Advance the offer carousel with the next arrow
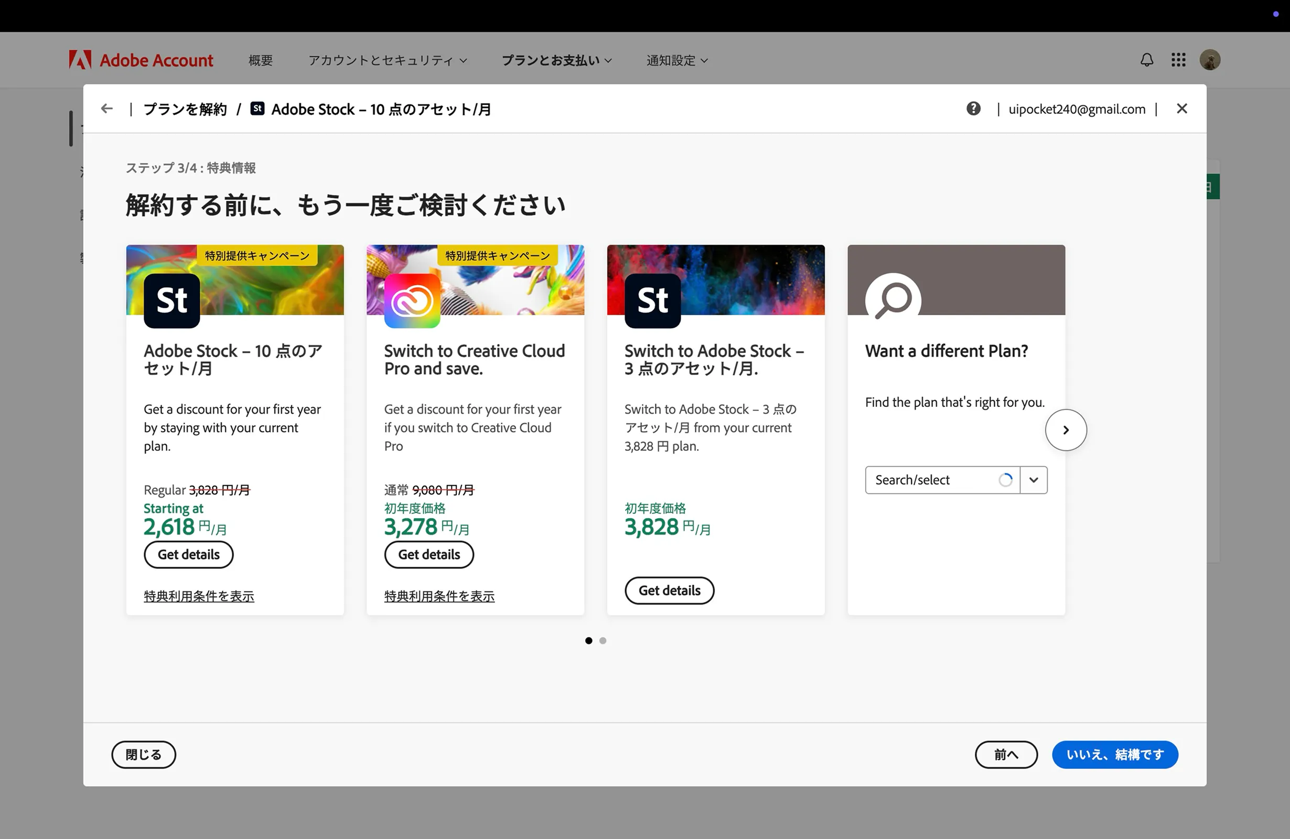 1066,430
